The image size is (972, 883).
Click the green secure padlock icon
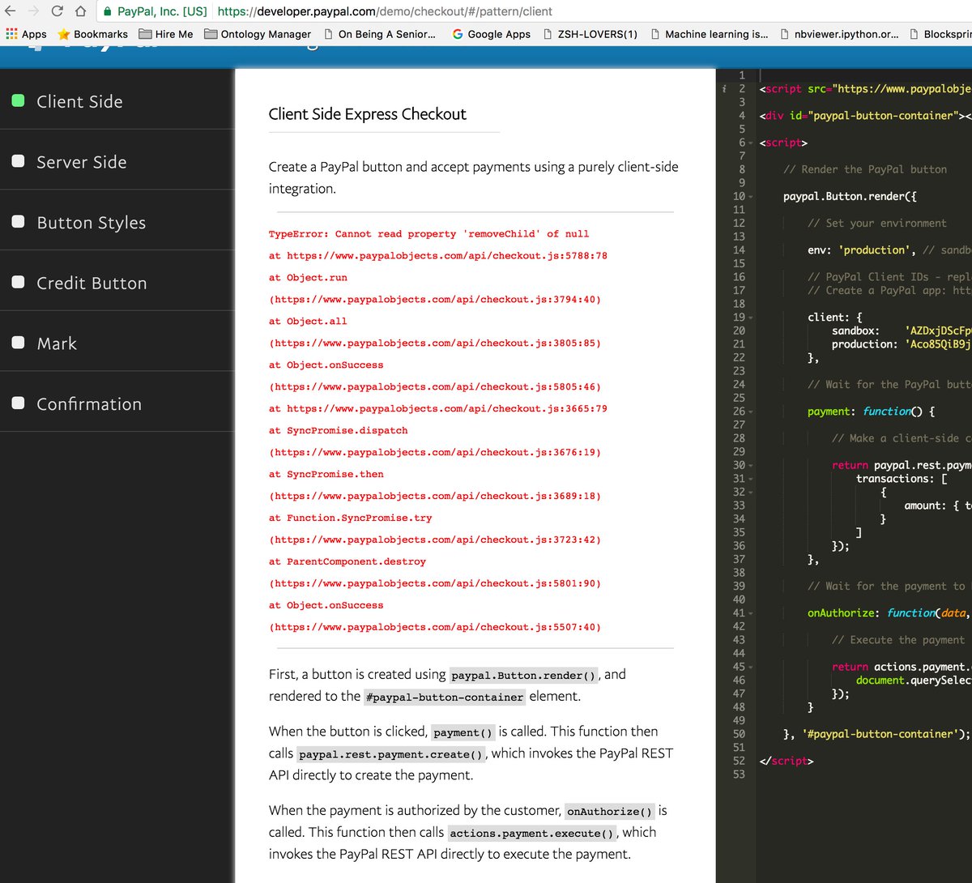[107, 11]
